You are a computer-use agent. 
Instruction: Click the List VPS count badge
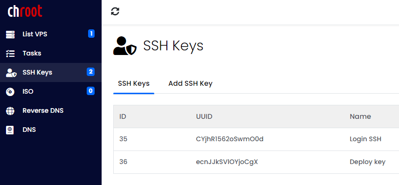pos(91,34)
